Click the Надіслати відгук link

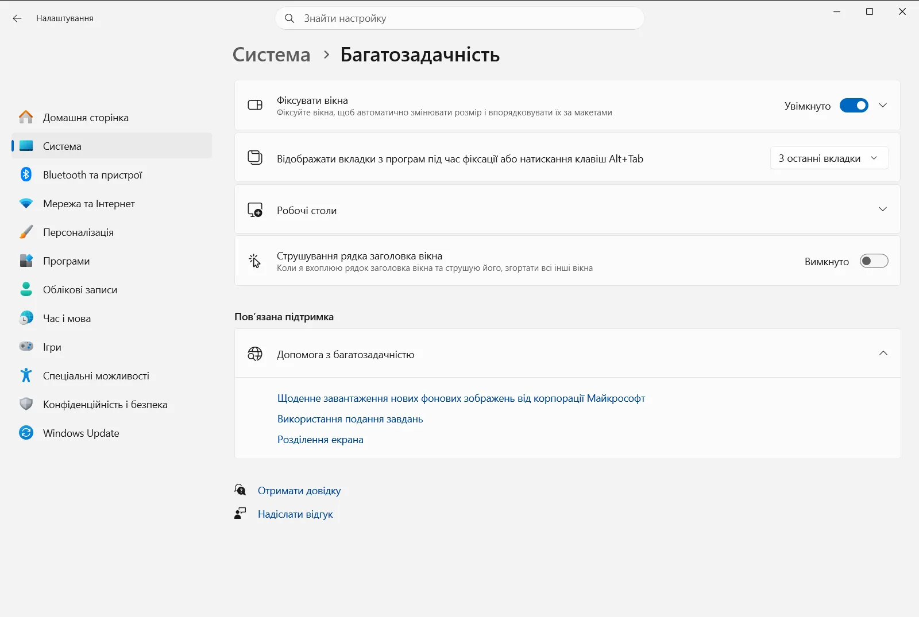295,514
